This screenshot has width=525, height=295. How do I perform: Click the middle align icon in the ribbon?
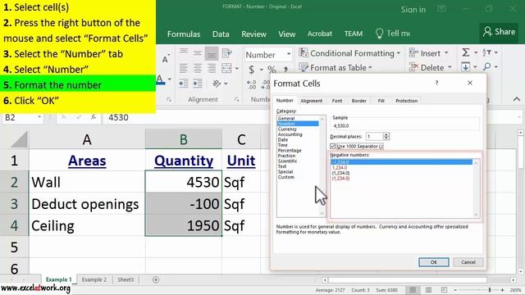(198, 52)
